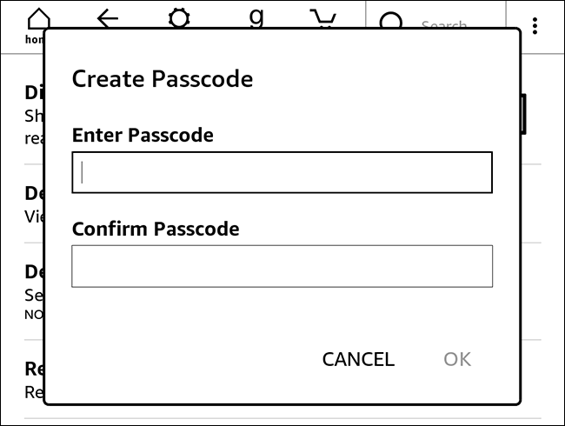
Task: Click the "Create Passcode" dialog title
Action: tap(162, 79)
